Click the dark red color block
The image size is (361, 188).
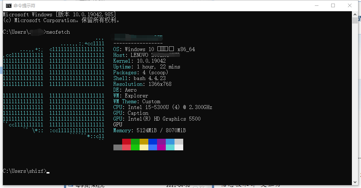126,142
